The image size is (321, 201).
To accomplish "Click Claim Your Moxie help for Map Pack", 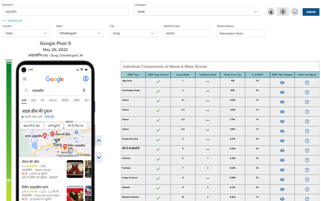I will (x=307, y=83).
